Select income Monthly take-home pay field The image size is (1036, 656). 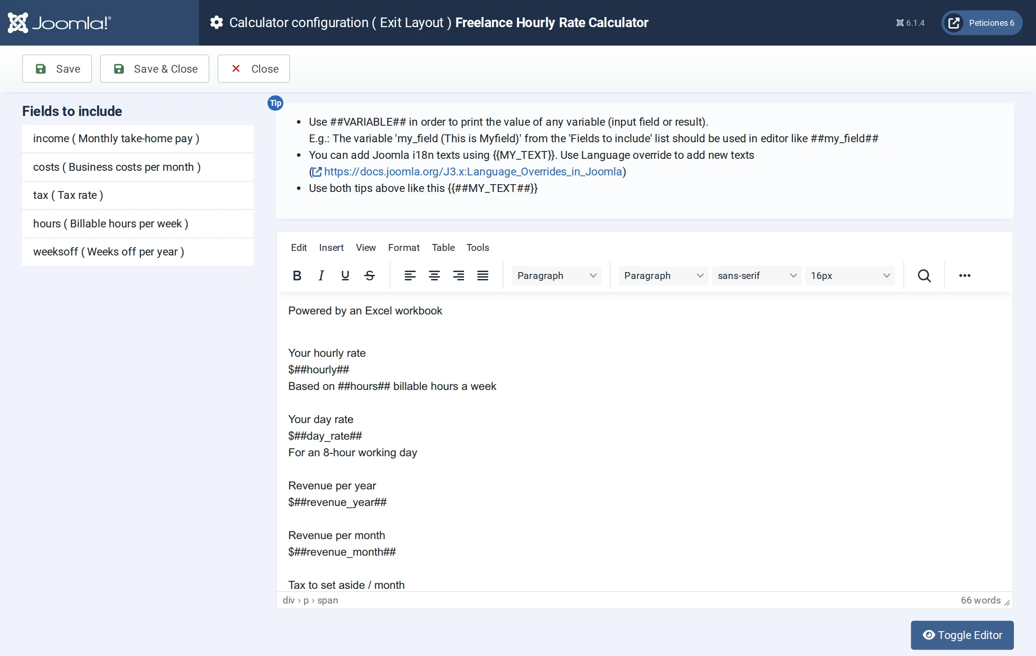click(138, 139)
